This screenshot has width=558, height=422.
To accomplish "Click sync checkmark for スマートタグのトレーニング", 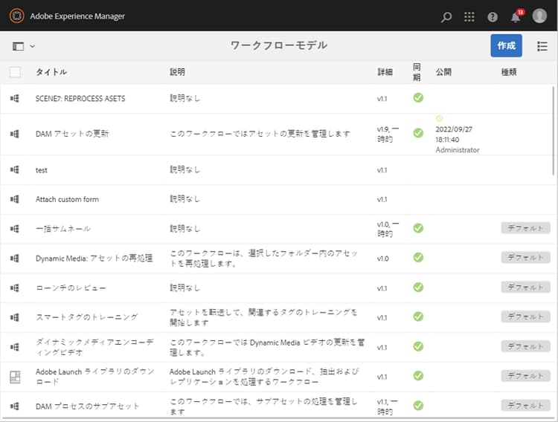I will tap(418, 316).
